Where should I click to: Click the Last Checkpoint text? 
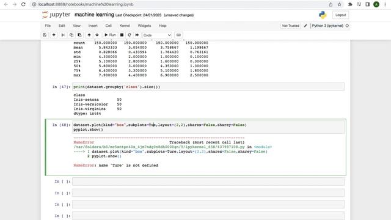[x=139, y=15]
